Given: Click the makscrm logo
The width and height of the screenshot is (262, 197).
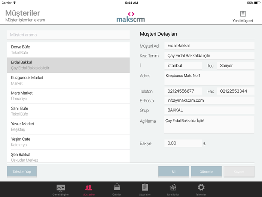Looking at the screenshot, I should [x=131, y=17].
